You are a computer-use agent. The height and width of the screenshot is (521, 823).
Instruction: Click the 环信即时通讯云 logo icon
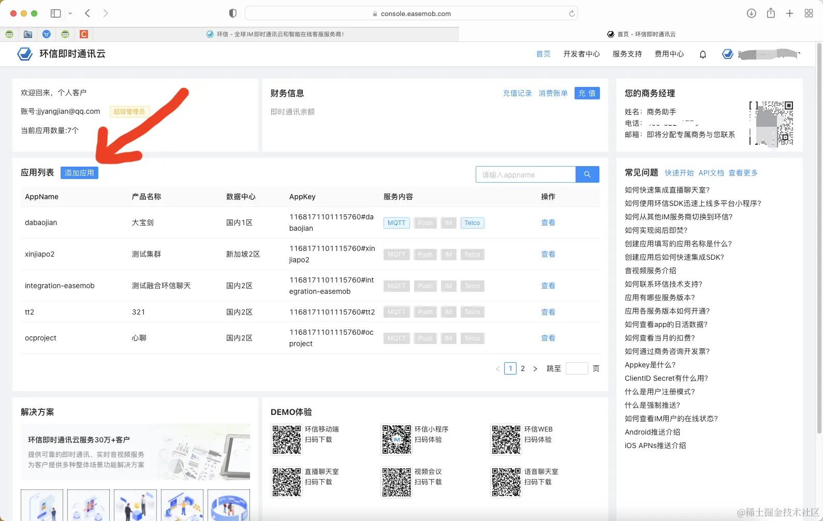point(25,54)
